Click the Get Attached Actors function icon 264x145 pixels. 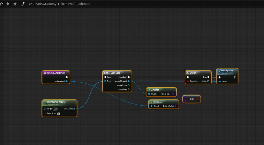tap(45, 102)
